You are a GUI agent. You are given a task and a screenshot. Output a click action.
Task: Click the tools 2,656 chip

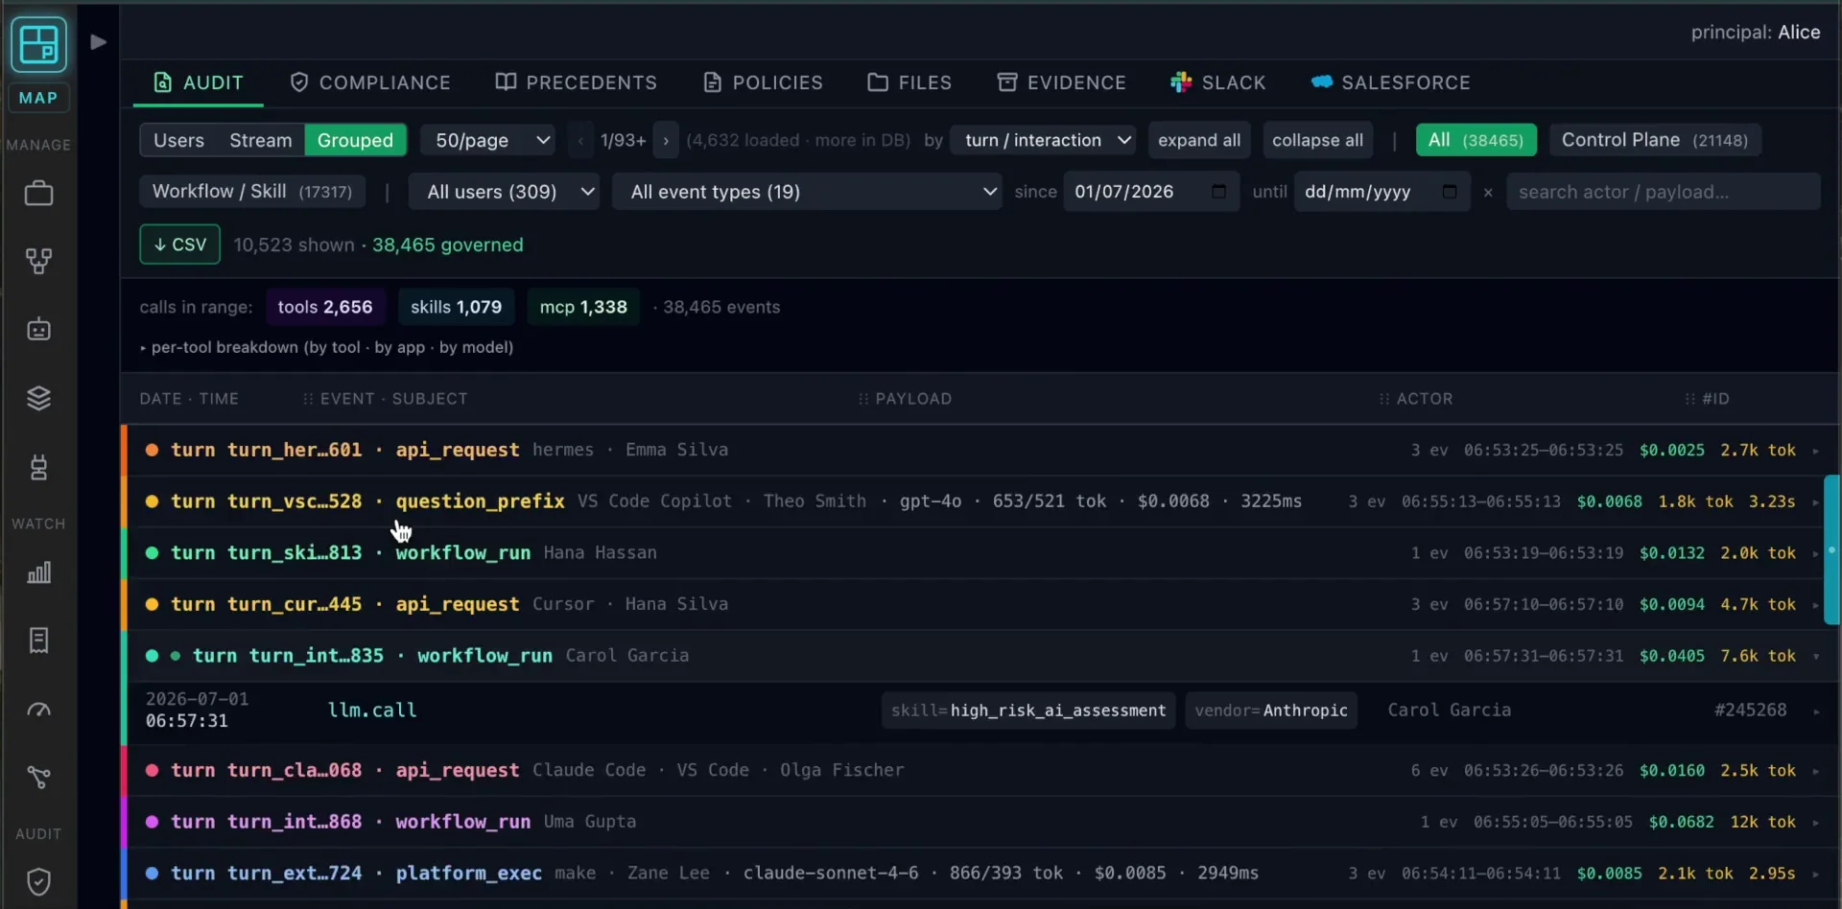tap(325, 307)
